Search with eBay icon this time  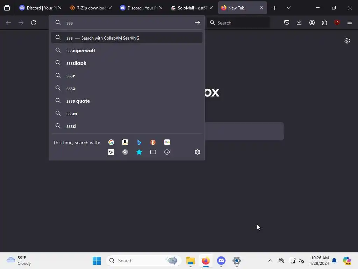point(167,142)
